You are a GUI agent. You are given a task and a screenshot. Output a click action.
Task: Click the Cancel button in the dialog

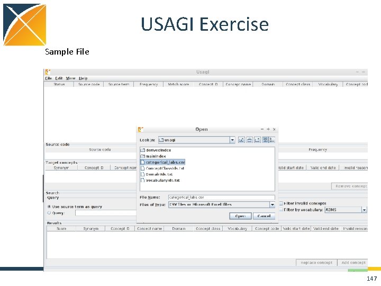coord(264,216)
